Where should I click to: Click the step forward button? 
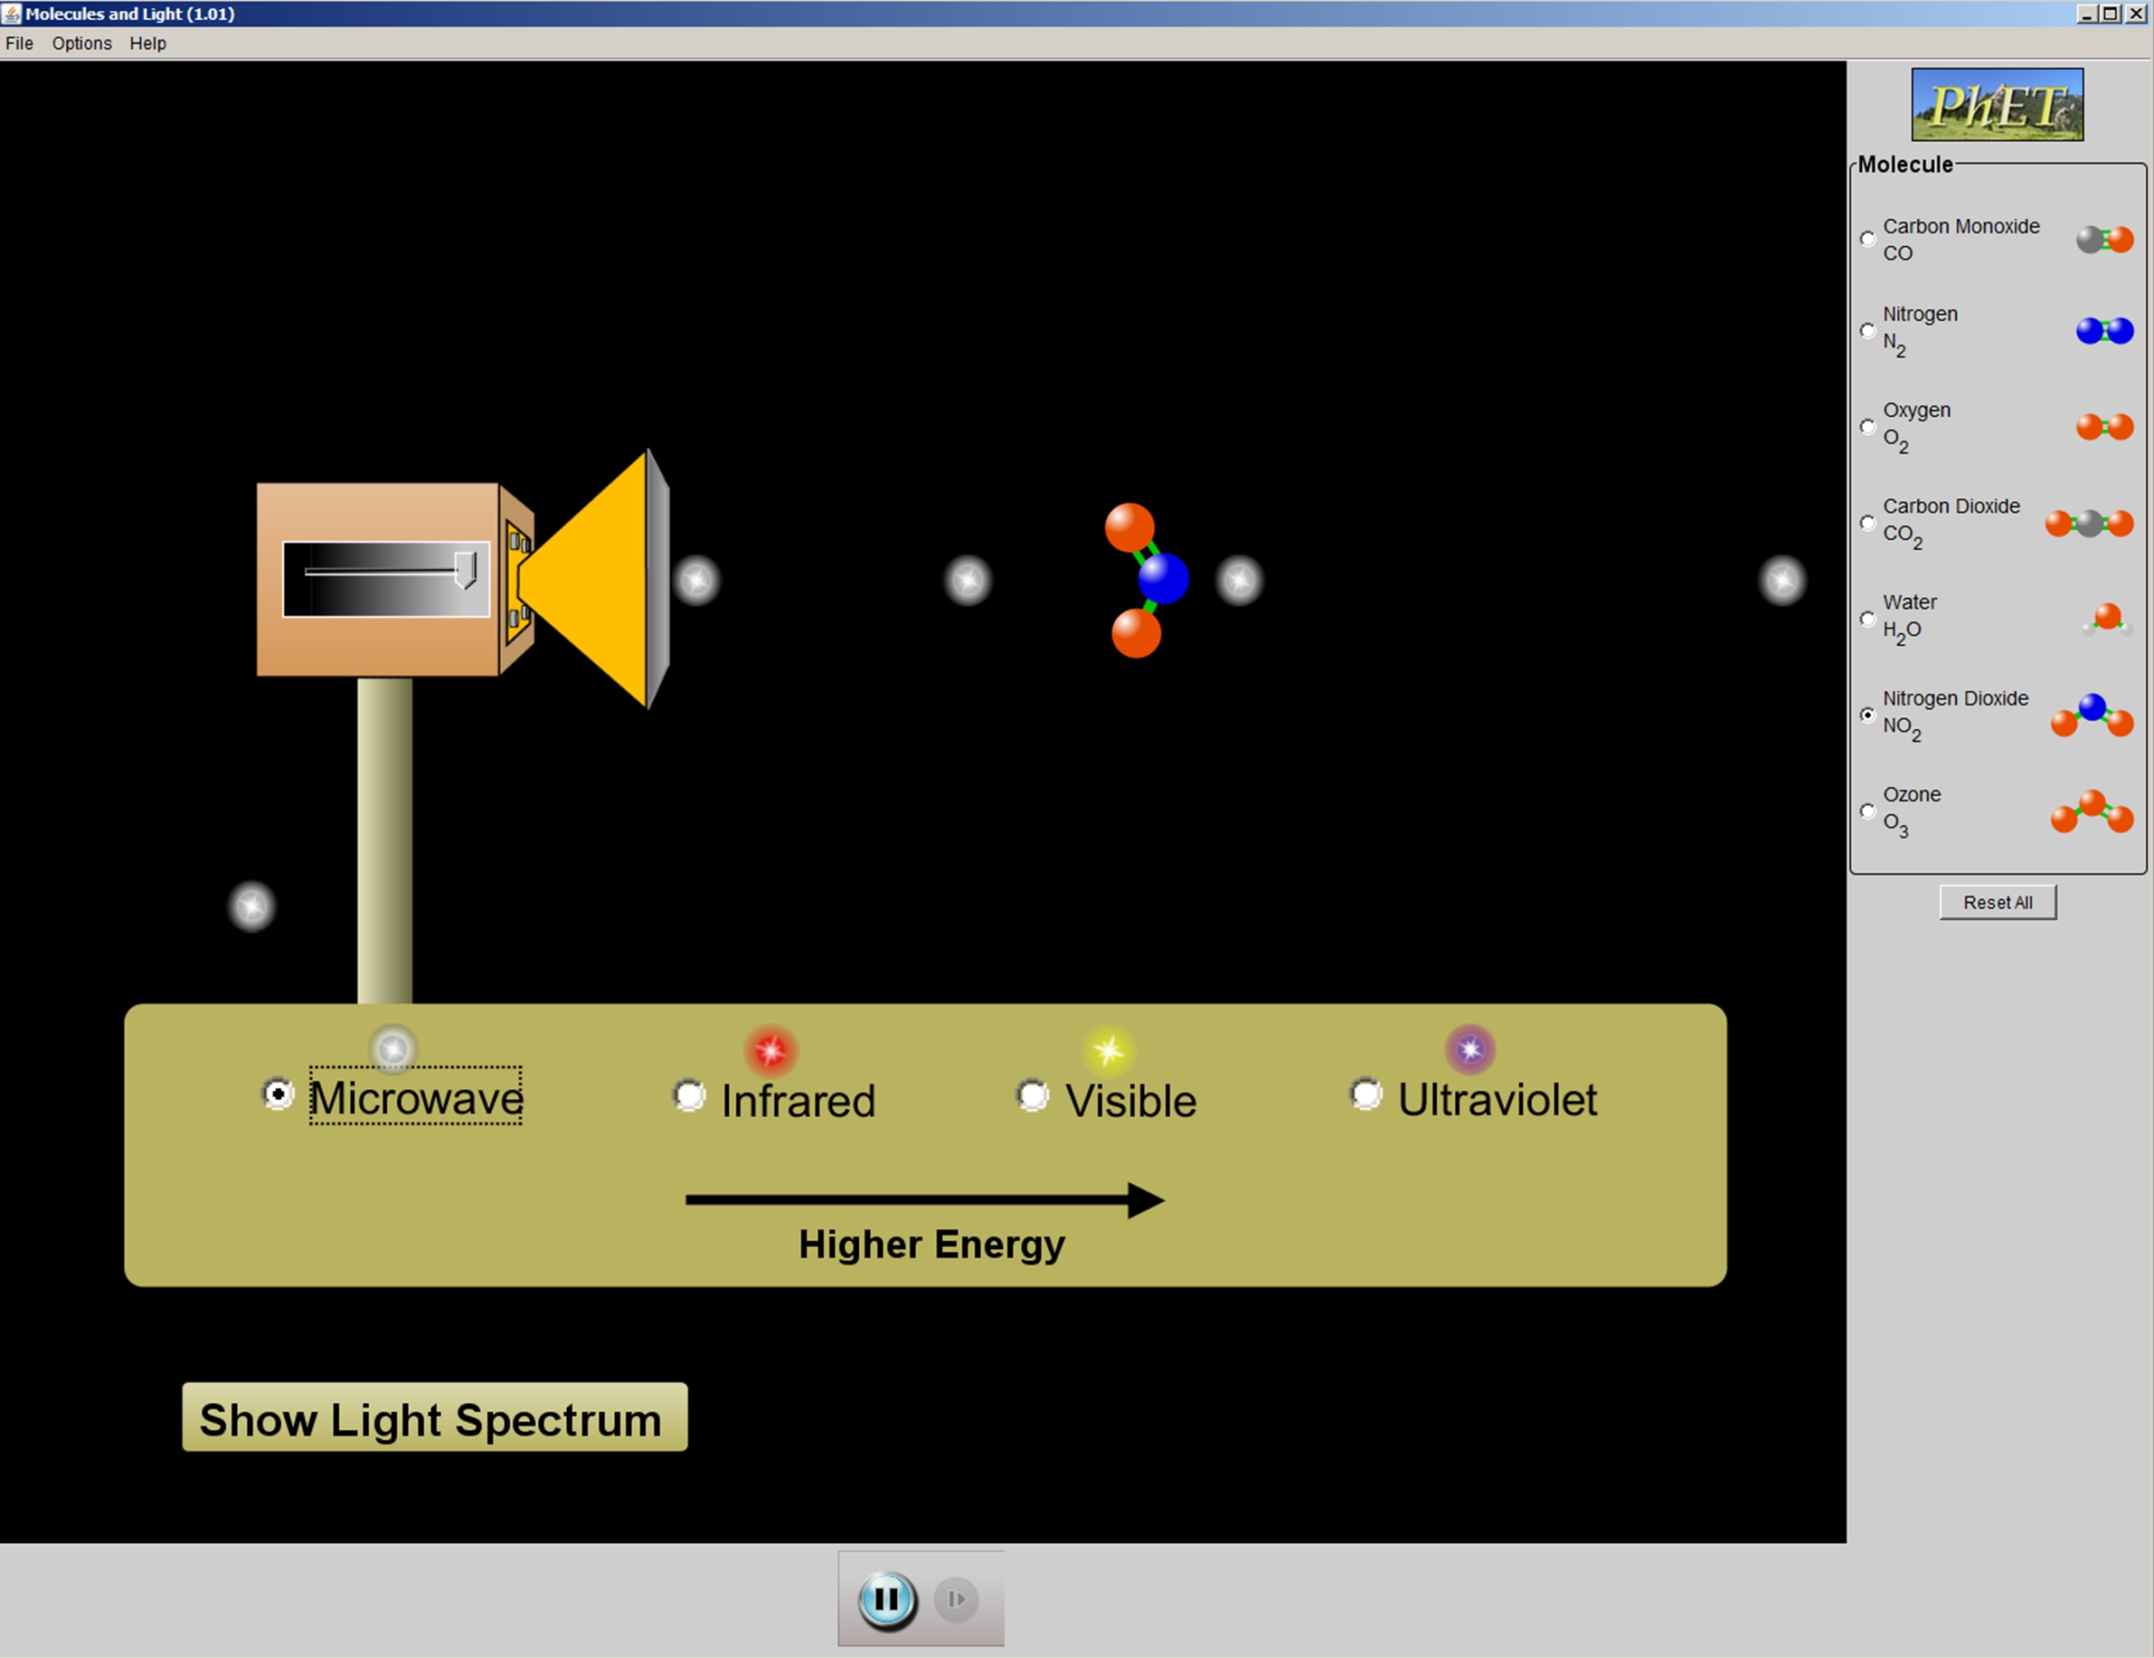956,1599
